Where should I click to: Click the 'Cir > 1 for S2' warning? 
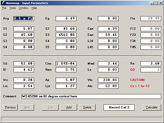[140, 86]
